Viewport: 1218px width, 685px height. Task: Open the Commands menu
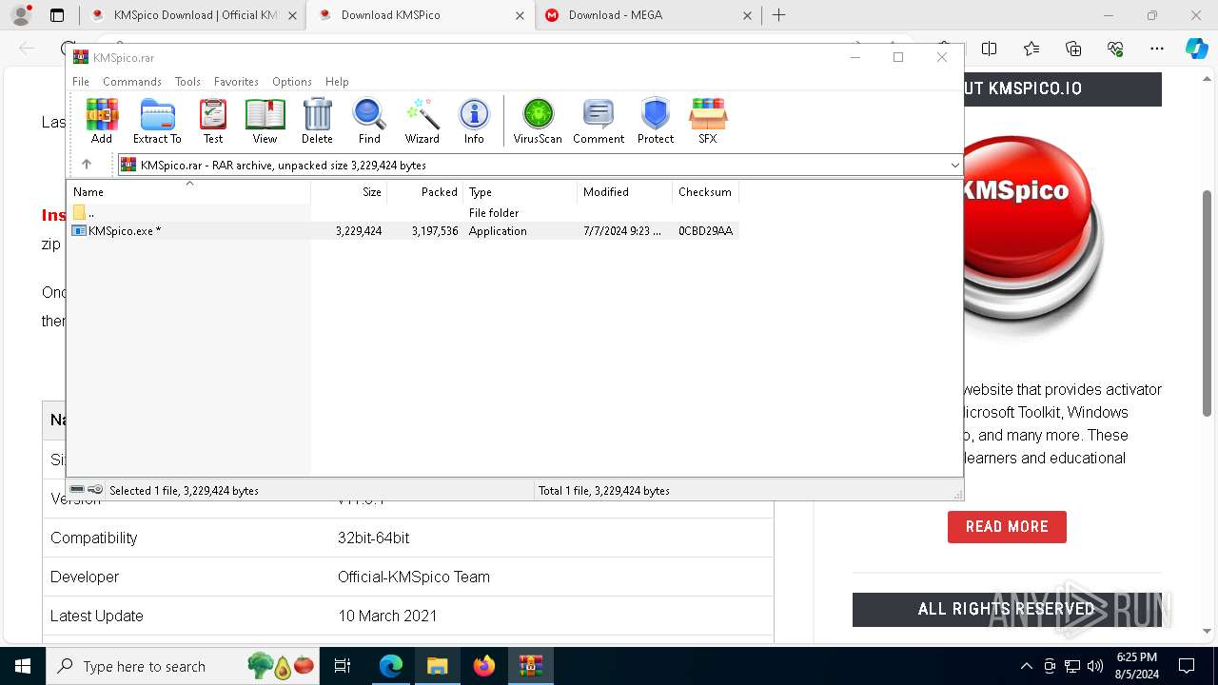coord(132,82)
